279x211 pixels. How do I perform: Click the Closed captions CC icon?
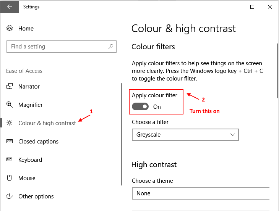click(x=10, y=141)
